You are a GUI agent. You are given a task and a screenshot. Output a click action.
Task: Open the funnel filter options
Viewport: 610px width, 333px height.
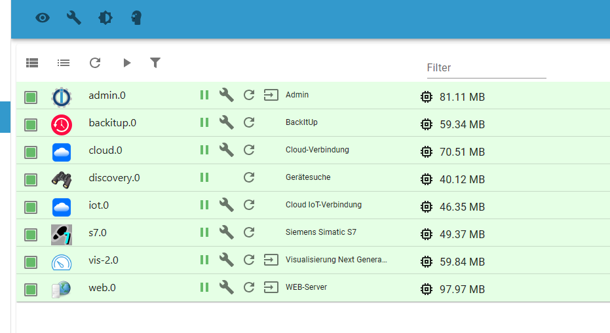coord(155,63)
